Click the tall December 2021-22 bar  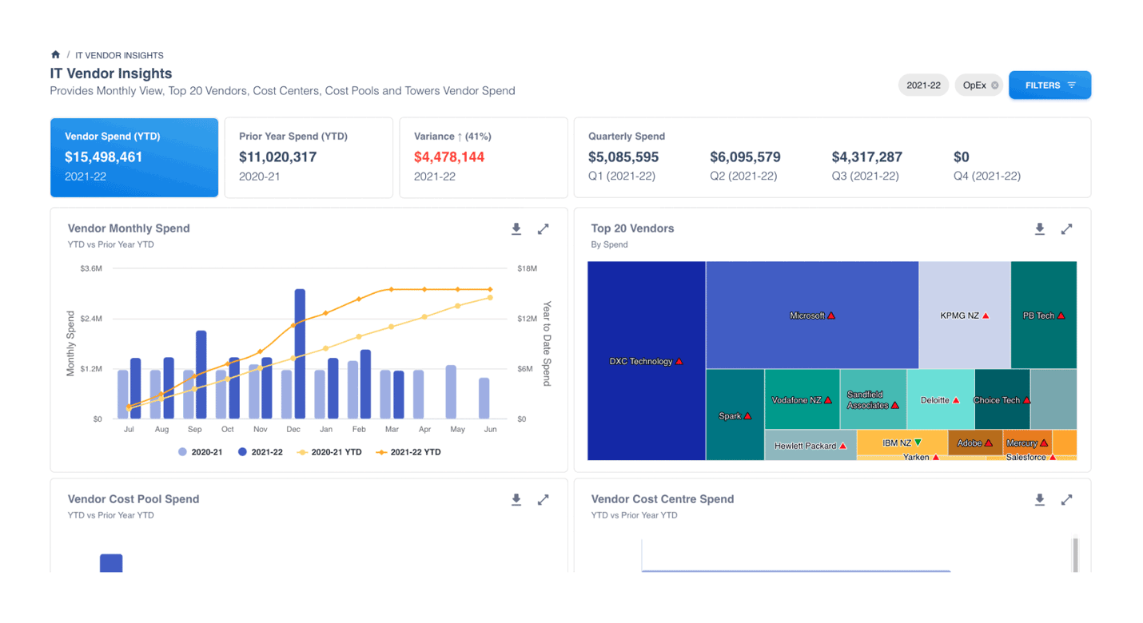point(300,354)
